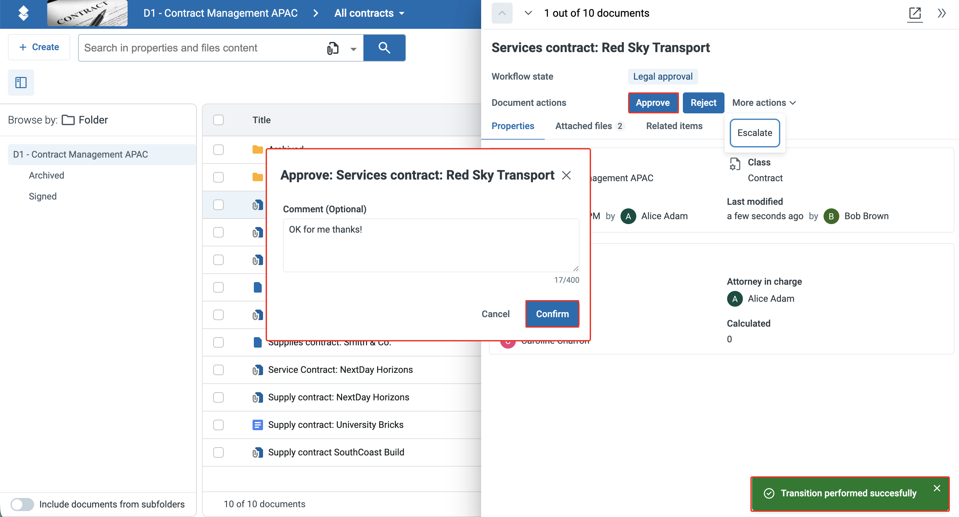Check the Archived folder row checkbox
The height and width of the screenshot is (517, 959).
218,150
